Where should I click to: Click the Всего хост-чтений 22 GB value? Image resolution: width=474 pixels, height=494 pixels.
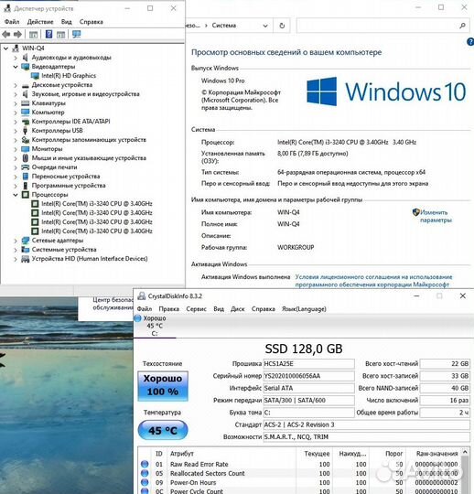[x=445, y=363]
